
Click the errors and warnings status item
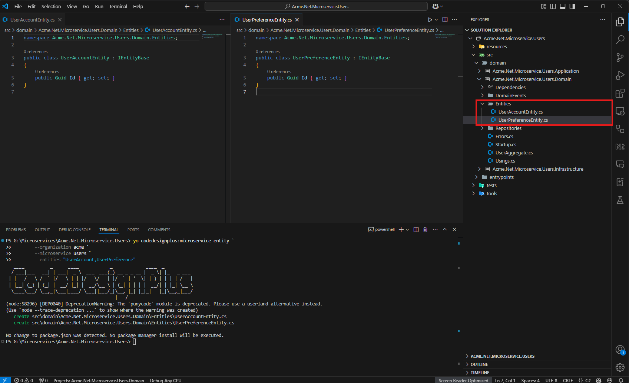[24, 380]
